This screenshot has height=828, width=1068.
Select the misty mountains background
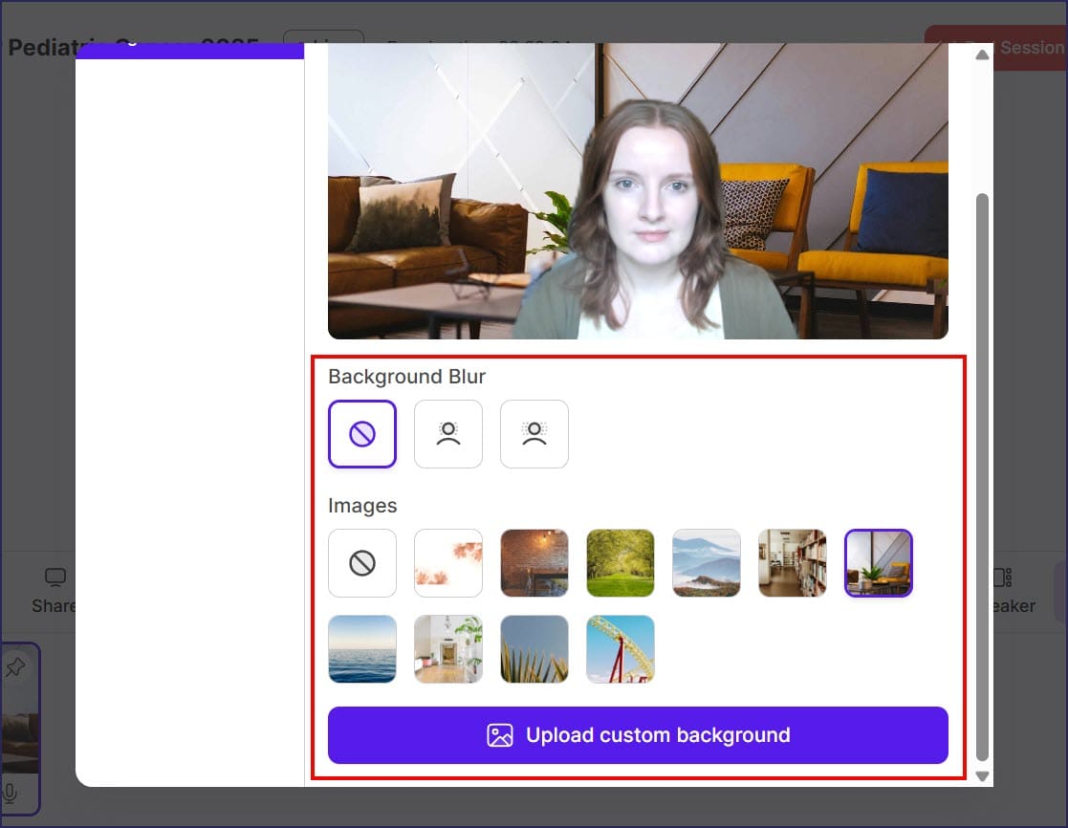(706, 563)
